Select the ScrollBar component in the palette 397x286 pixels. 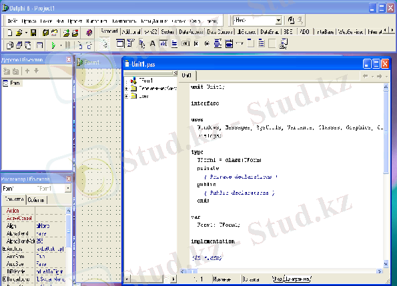(240, 43)
